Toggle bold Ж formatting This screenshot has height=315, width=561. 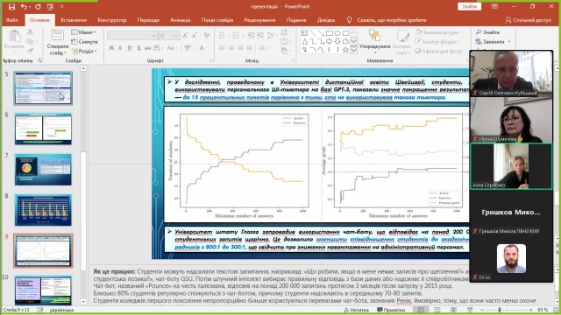coord(111,47)
